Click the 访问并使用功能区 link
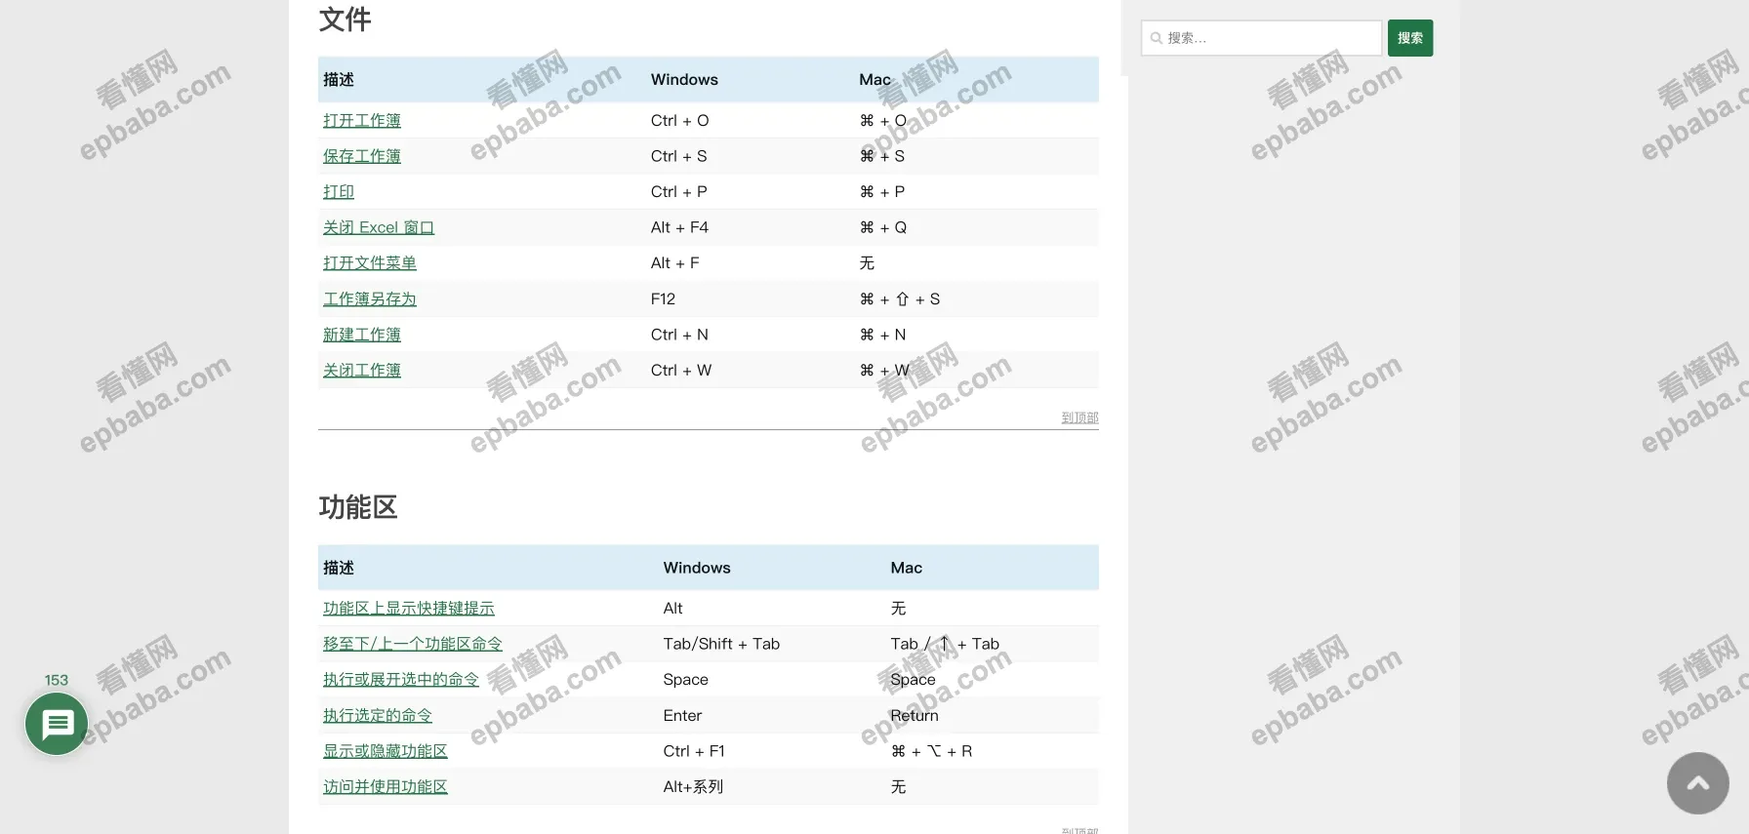 tap(385, 787)
